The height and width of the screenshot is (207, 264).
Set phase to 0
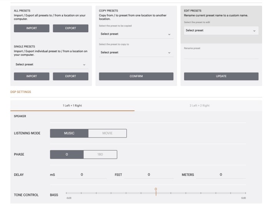coord(67,154)
